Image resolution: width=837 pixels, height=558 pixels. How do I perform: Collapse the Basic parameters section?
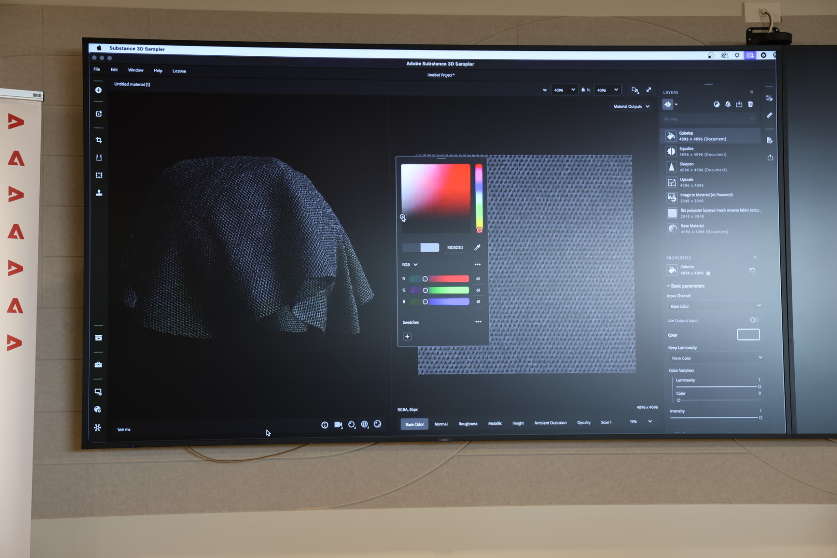pos(668,286)
